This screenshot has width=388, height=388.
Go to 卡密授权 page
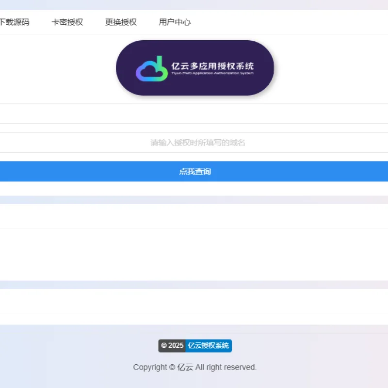click(67, 22)
